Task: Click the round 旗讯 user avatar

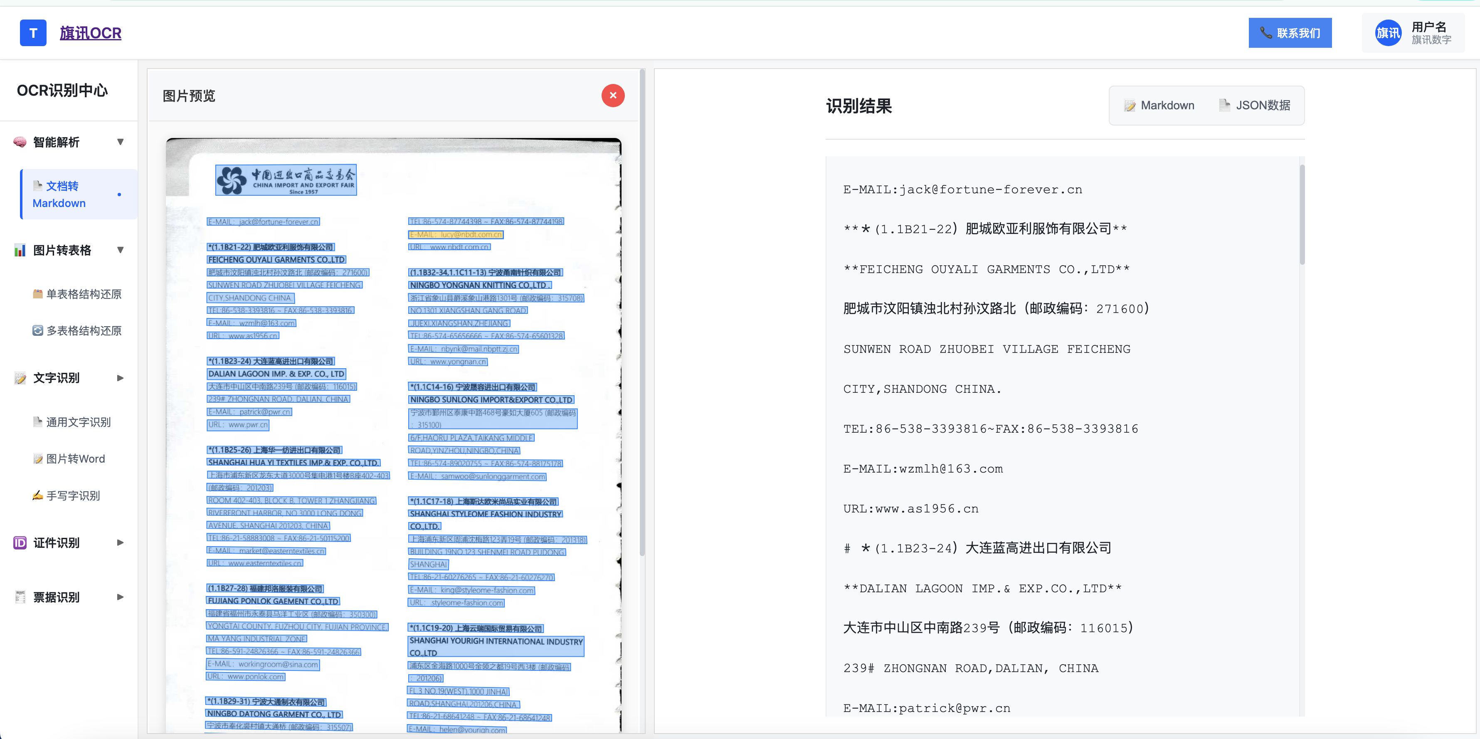Action: (x=1388, y=33)
